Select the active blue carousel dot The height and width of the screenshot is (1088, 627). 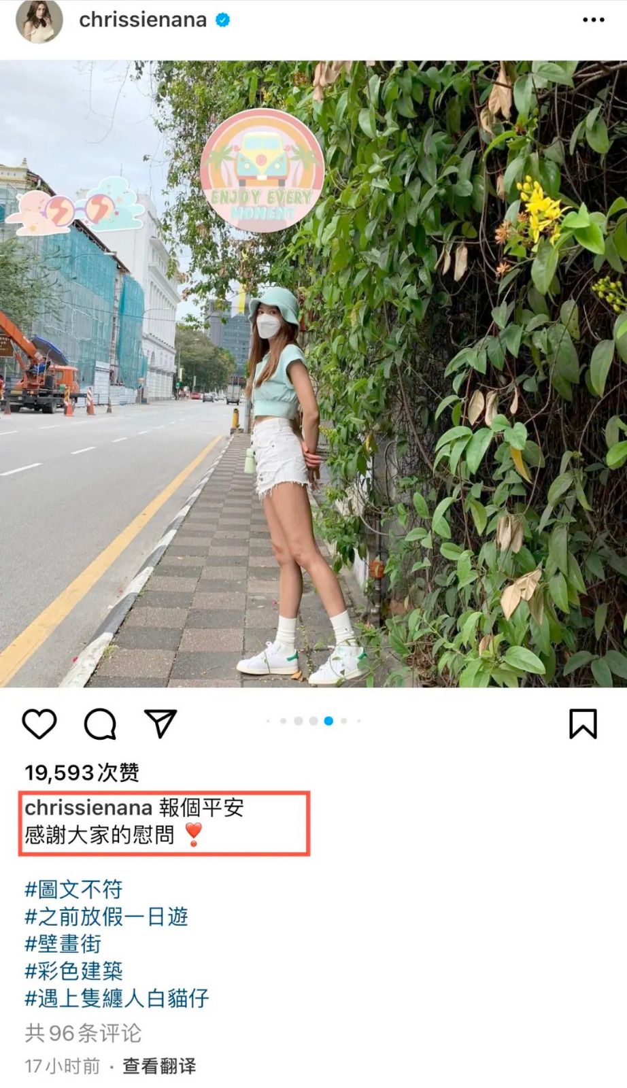point(328,721)
